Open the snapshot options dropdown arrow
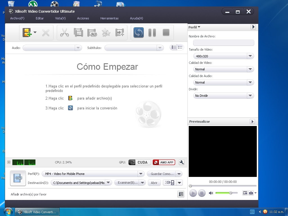 [255, 193]
